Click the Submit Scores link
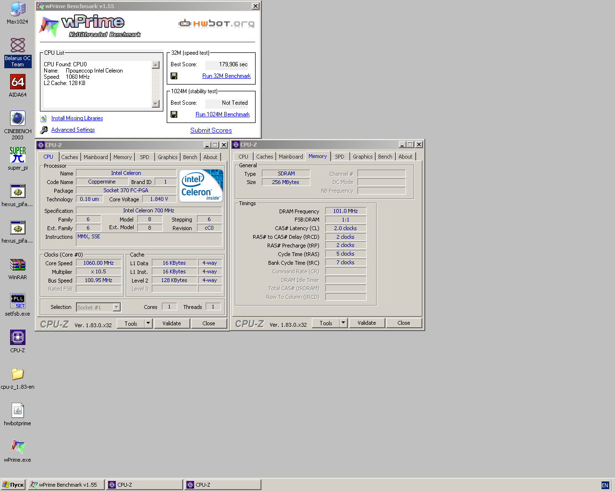615x492 pixels. click(x=211, y=130)
